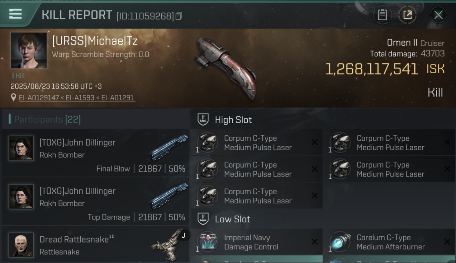456x263 pixels.
Task: Open the EI-A0129147 location link
Action: pos(39,98)
